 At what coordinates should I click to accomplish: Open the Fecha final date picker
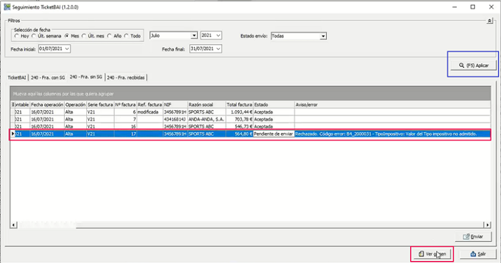pos(218,49)
